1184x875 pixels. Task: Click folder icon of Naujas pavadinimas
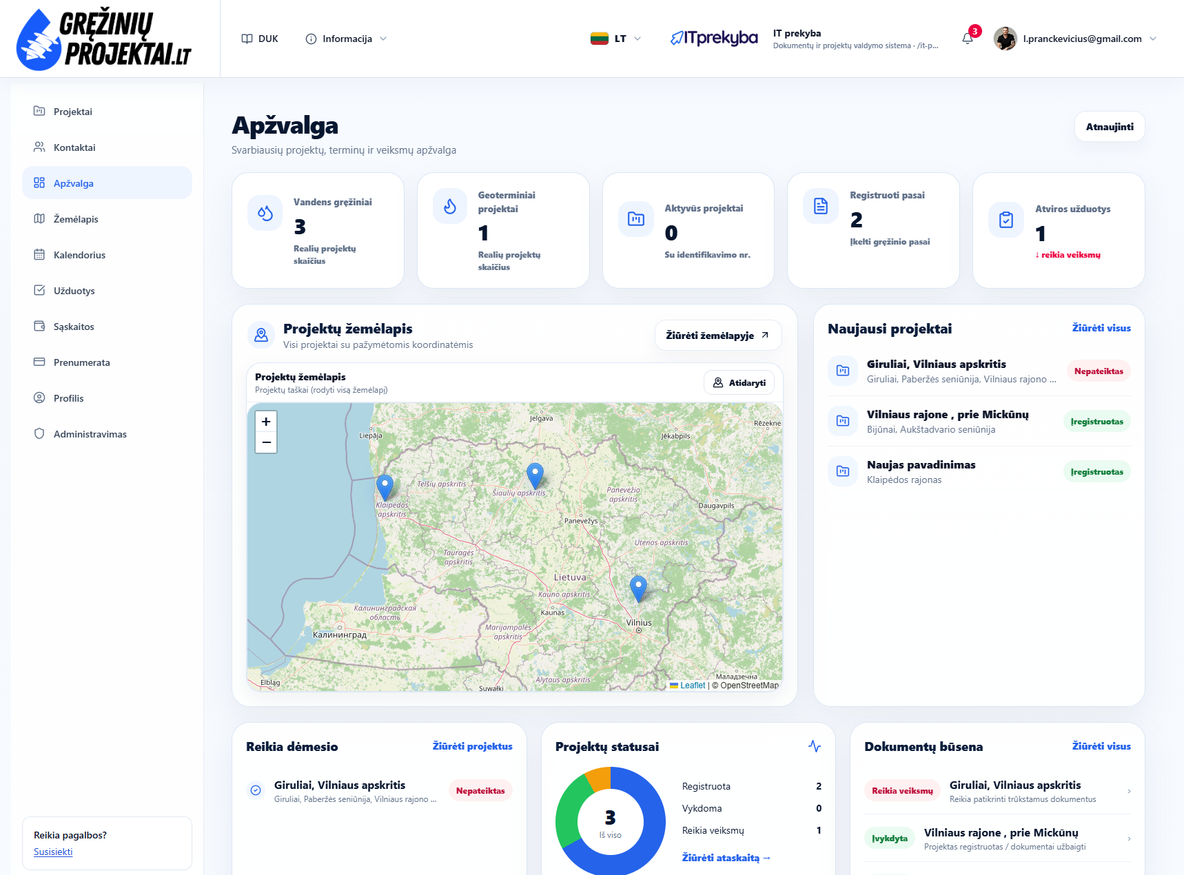pyautogui.click(x=843, y=471)
